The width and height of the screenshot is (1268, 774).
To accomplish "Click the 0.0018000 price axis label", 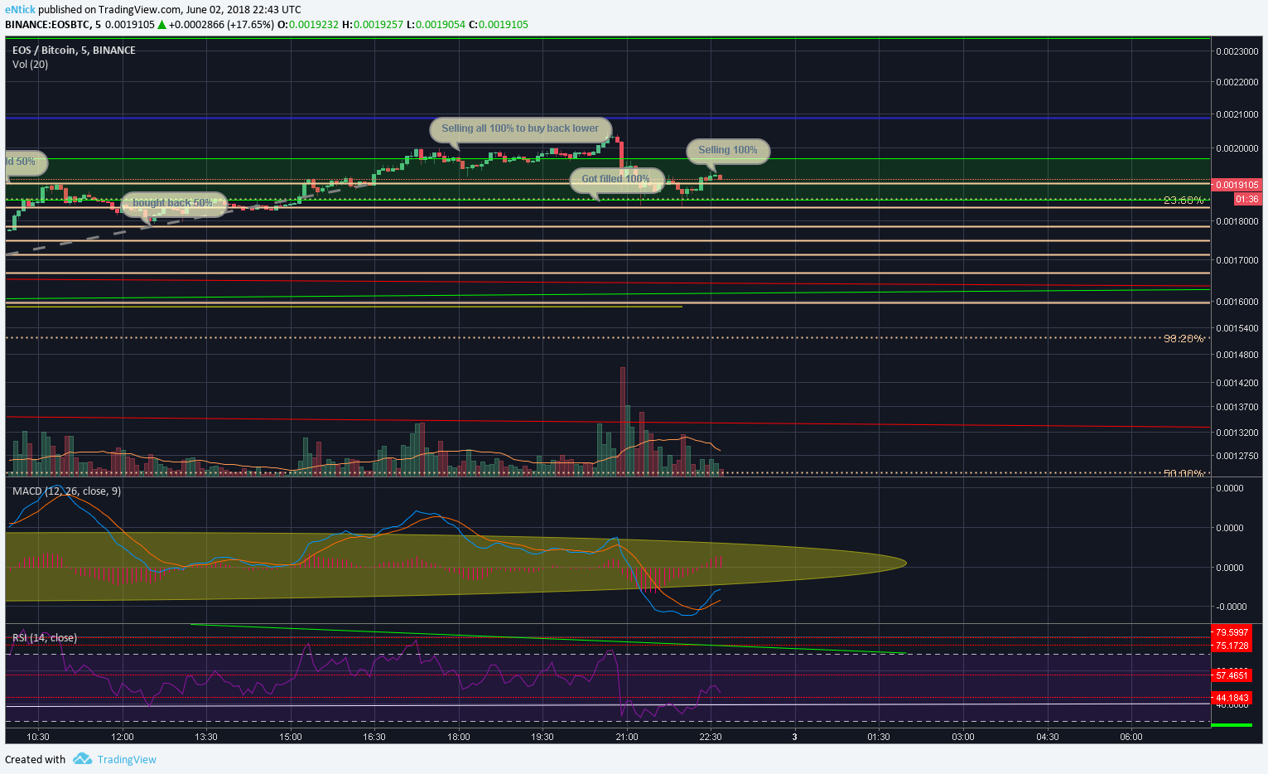I will point(1237,221).
